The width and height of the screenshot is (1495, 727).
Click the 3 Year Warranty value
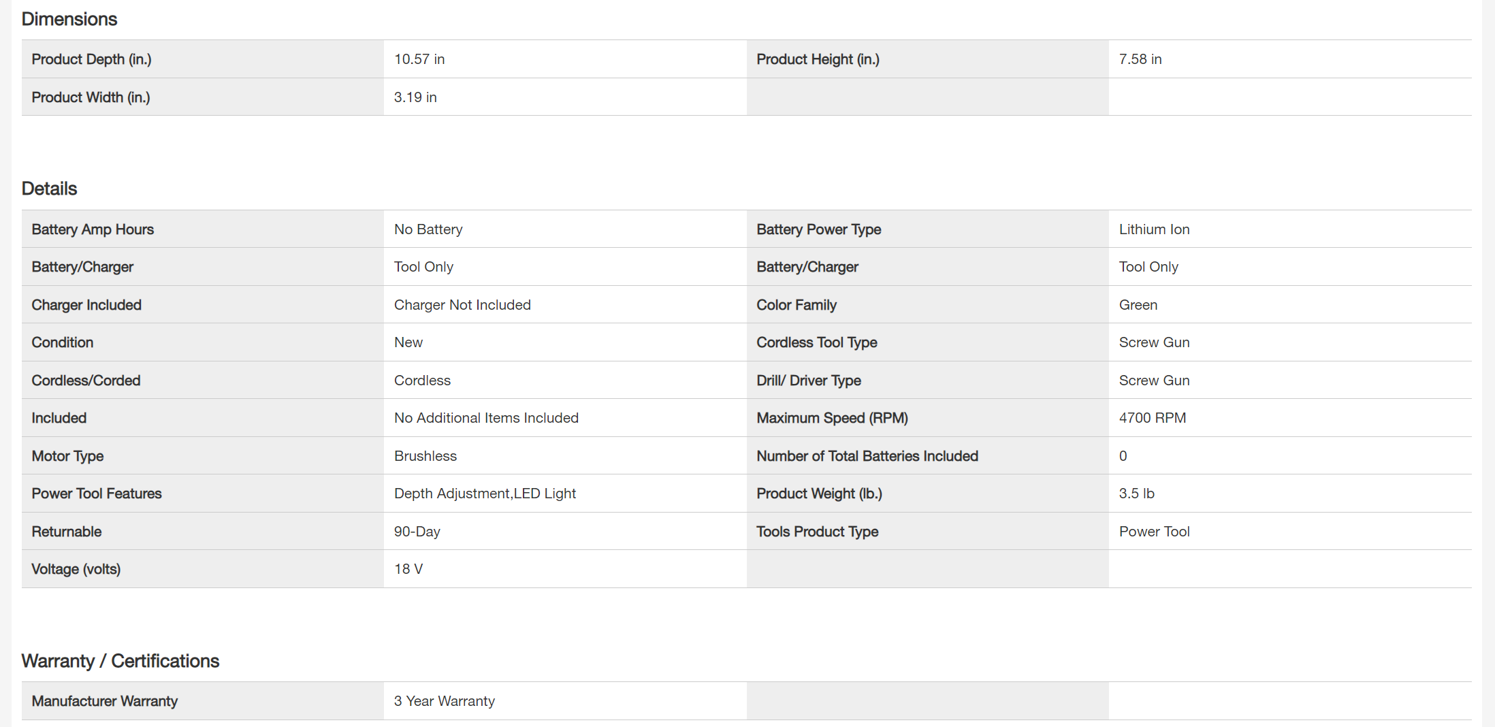tap(444, 701)
